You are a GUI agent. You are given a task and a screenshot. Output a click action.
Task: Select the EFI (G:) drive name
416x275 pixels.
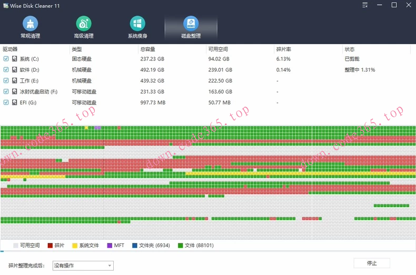pos(28,103)
